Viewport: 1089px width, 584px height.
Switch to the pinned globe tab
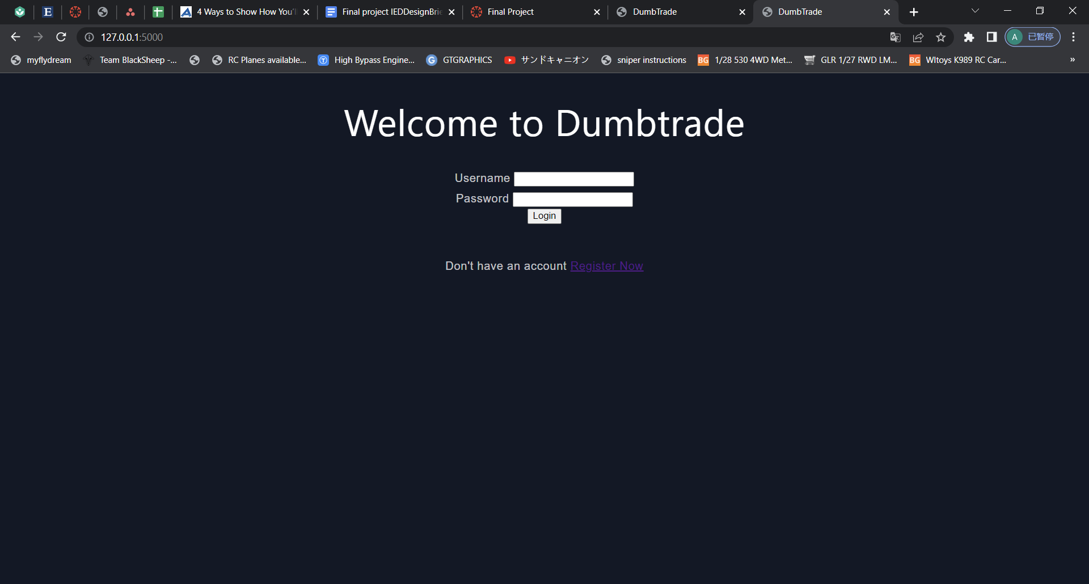(x=103, y=12)
